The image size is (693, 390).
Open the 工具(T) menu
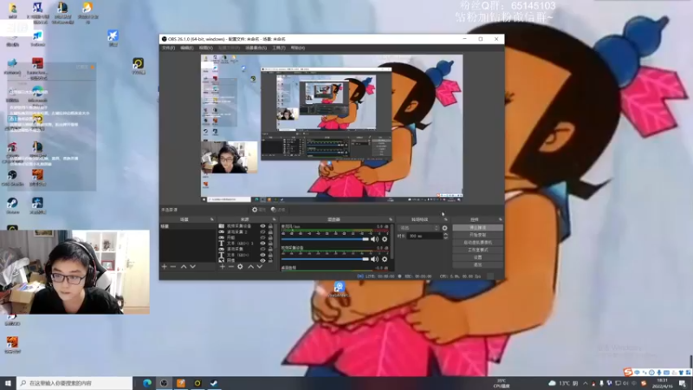tap(279, 48)
